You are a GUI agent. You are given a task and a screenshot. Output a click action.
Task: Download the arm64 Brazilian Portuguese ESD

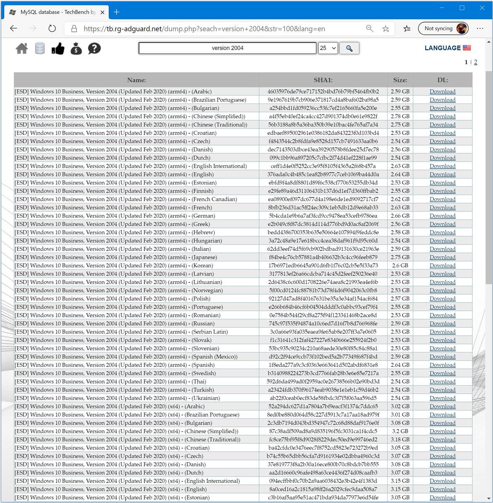(443, 100)
